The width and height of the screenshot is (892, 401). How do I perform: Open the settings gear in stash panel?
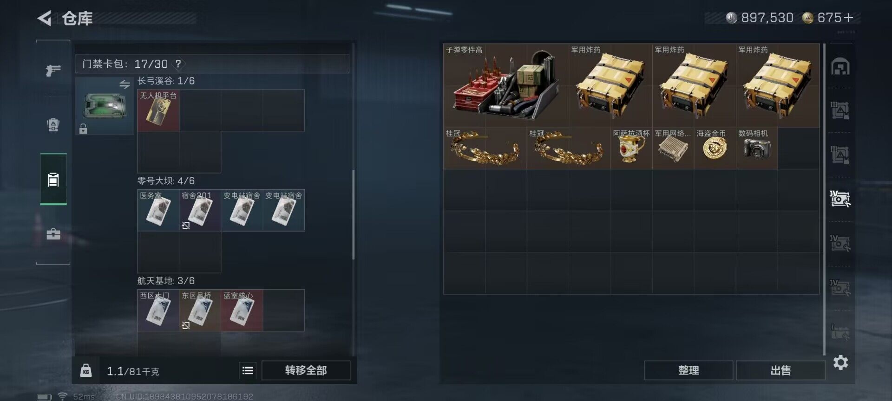pos(840,362)
